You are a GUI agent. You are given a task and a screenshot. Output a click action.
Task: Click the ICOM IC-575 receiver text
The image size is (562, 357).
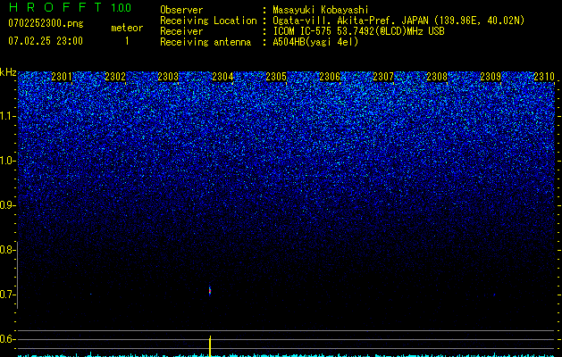coord(358,31)
